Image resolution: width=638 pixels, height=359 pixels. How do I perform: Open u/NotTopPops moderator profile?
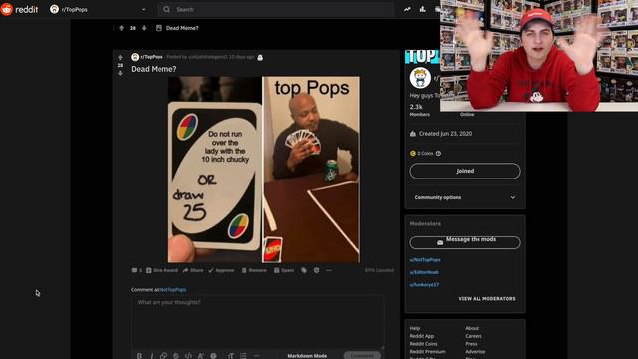(x=425, y=259)
